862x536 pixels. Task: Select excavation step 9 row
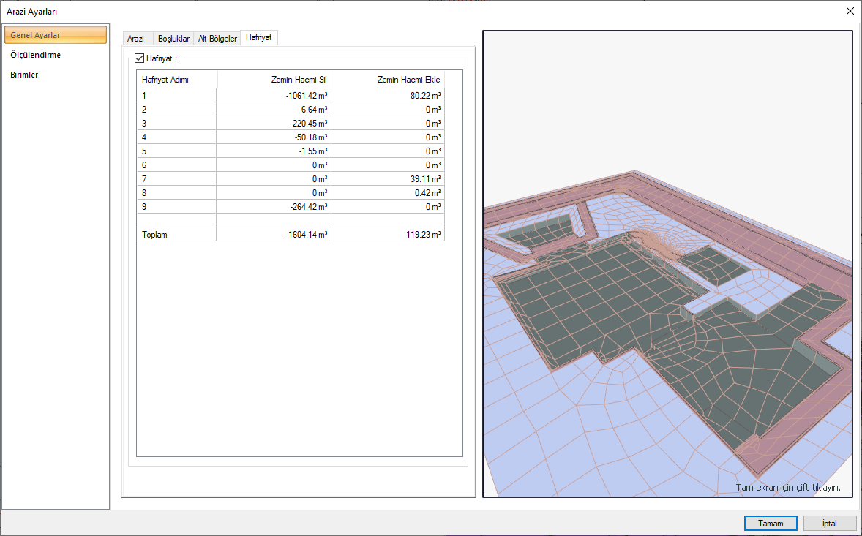pyautogui.click(x=176, y=206)
